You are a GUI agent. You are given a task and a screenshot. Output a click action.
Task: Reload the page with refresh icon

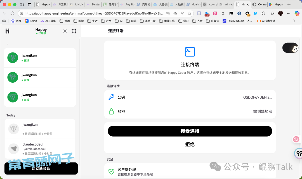(12, 13)
